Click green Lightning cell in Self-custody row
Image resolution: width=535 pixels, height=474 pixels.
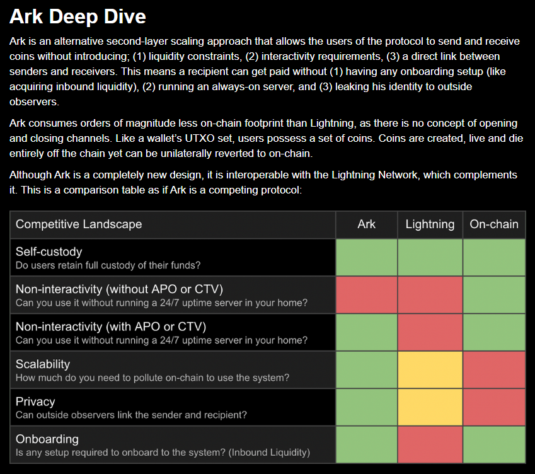pyautogui.click(x=430, y=257)
